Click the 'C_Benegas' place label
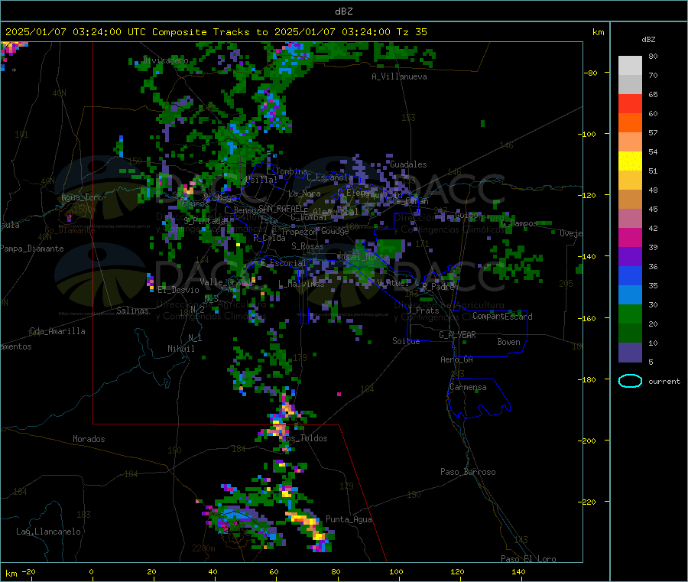The width and height of the screenshot is (688, 582). coord(245,210)
